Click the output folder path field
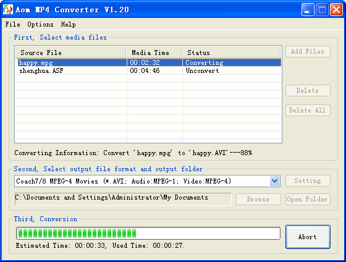Image resolution: width=346 pixels, height=262 pixels. (123, 199)
